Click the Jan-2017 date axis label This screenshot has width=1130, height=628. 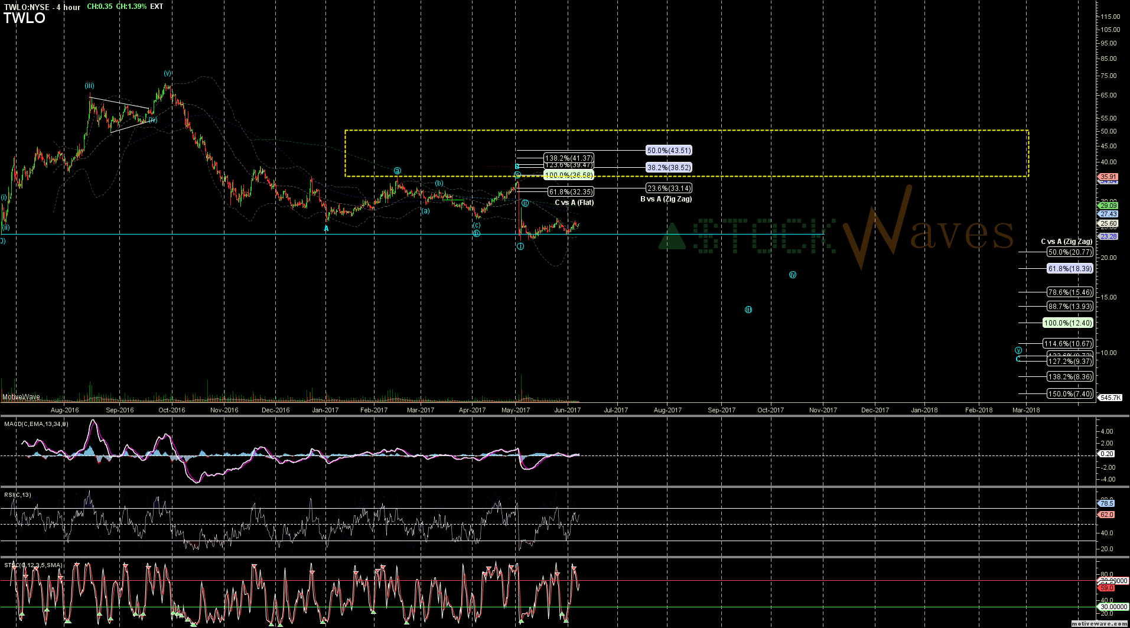pos(325,410)
